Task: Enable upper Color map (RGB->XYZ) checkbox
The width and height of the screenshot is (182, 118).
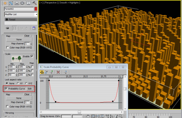Action: tap(7, 48)
